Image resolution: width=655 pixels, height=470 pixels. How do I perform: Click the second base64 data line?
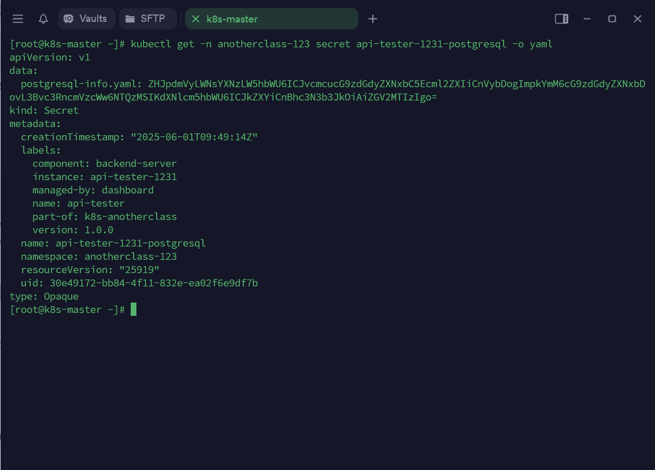point(223,97)
